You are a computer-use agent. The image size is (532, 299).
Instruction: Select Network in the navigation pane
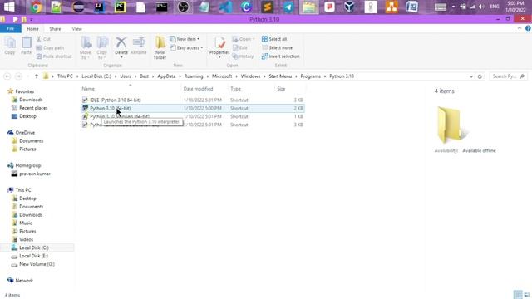pyautogui.click(x=24, y=281)
